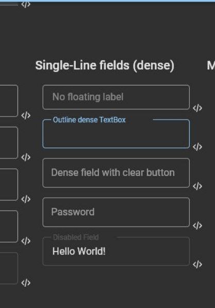
Task: View source icon next to Dense field with clear button
Action: [x=197, y=186]
